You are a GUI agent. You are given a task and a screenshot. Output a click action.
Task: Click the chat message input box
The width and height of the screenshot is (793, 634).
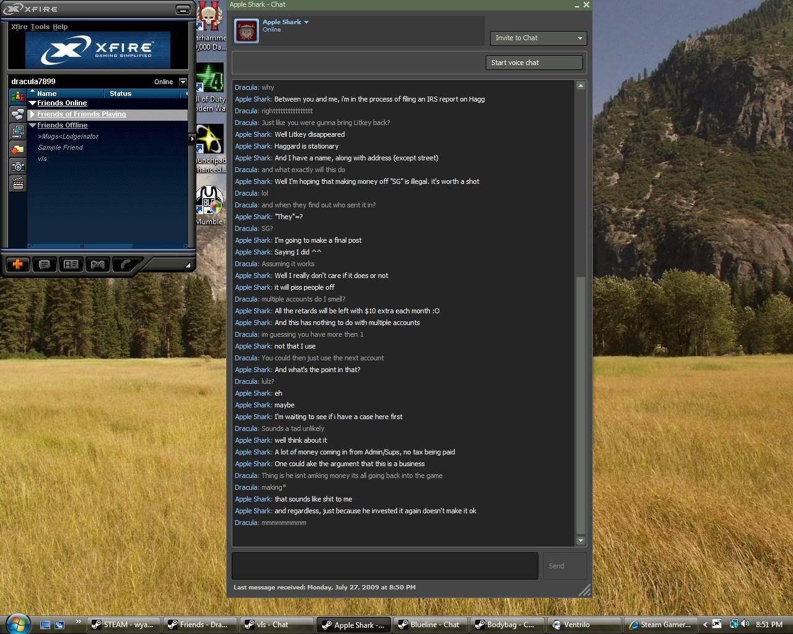tap(385, 566)
